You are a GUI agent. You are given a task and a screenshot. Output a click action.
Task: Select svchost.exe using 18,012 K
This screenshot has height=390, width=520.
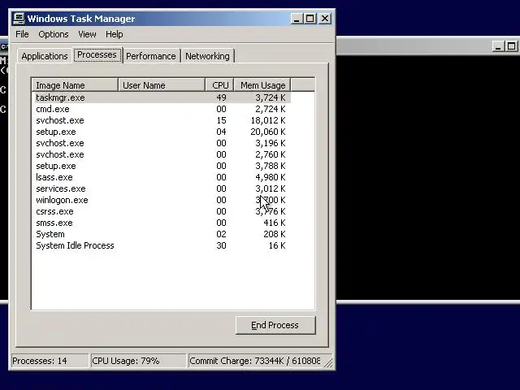(162, 120)
